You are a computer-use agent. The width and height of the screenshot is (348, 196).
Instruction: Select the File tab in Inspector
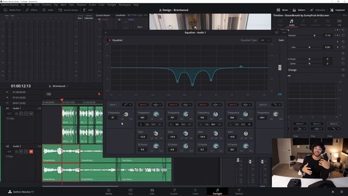339,22
